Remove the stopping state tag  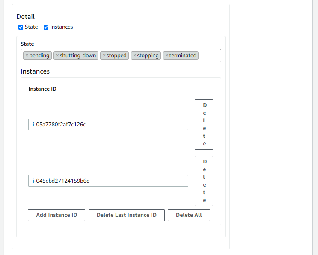(x=135, y=56)
